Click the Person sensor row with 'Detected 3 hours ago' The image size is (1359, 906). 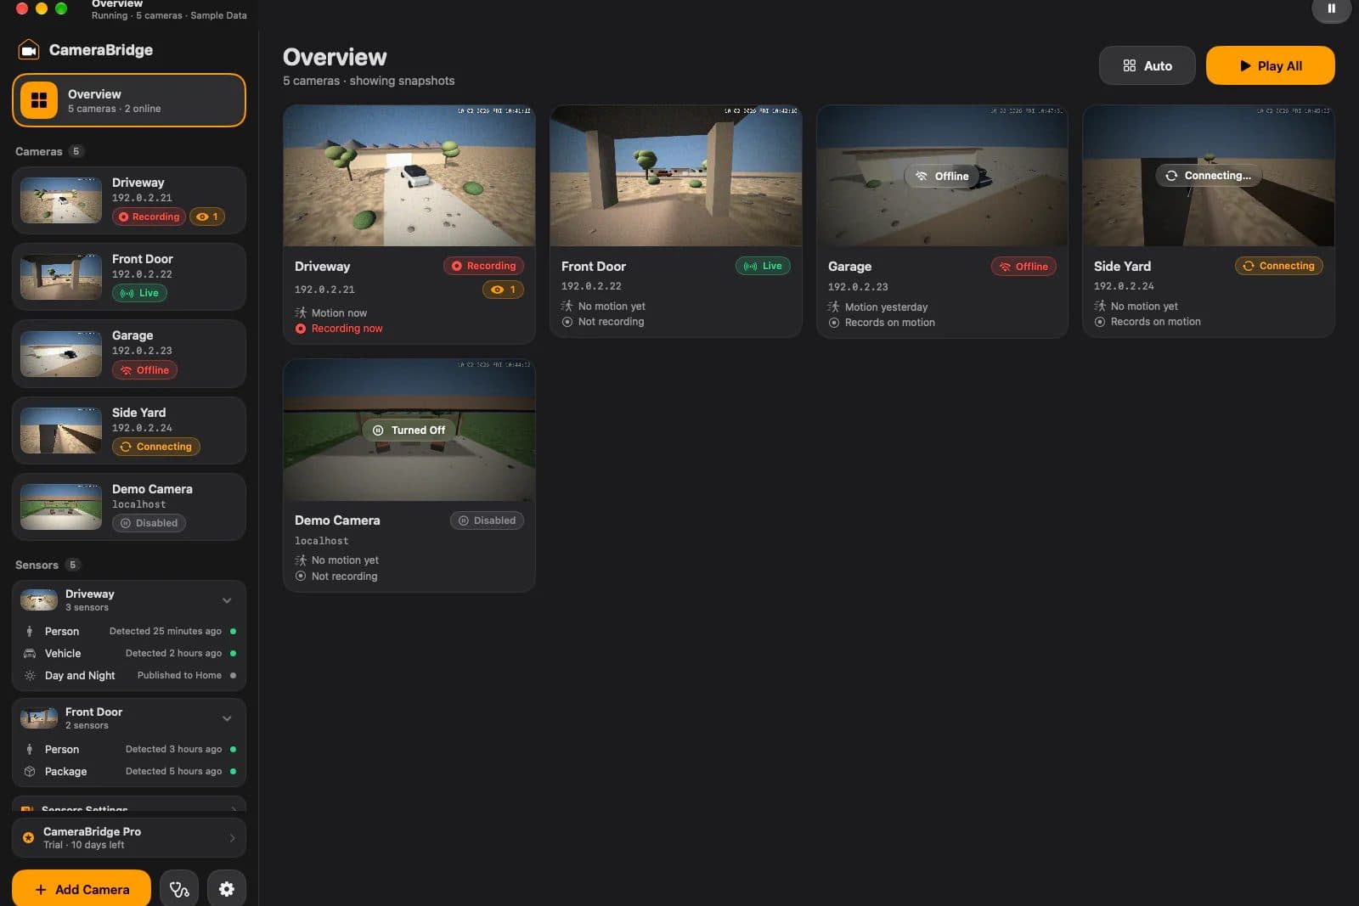pos(129,749)
